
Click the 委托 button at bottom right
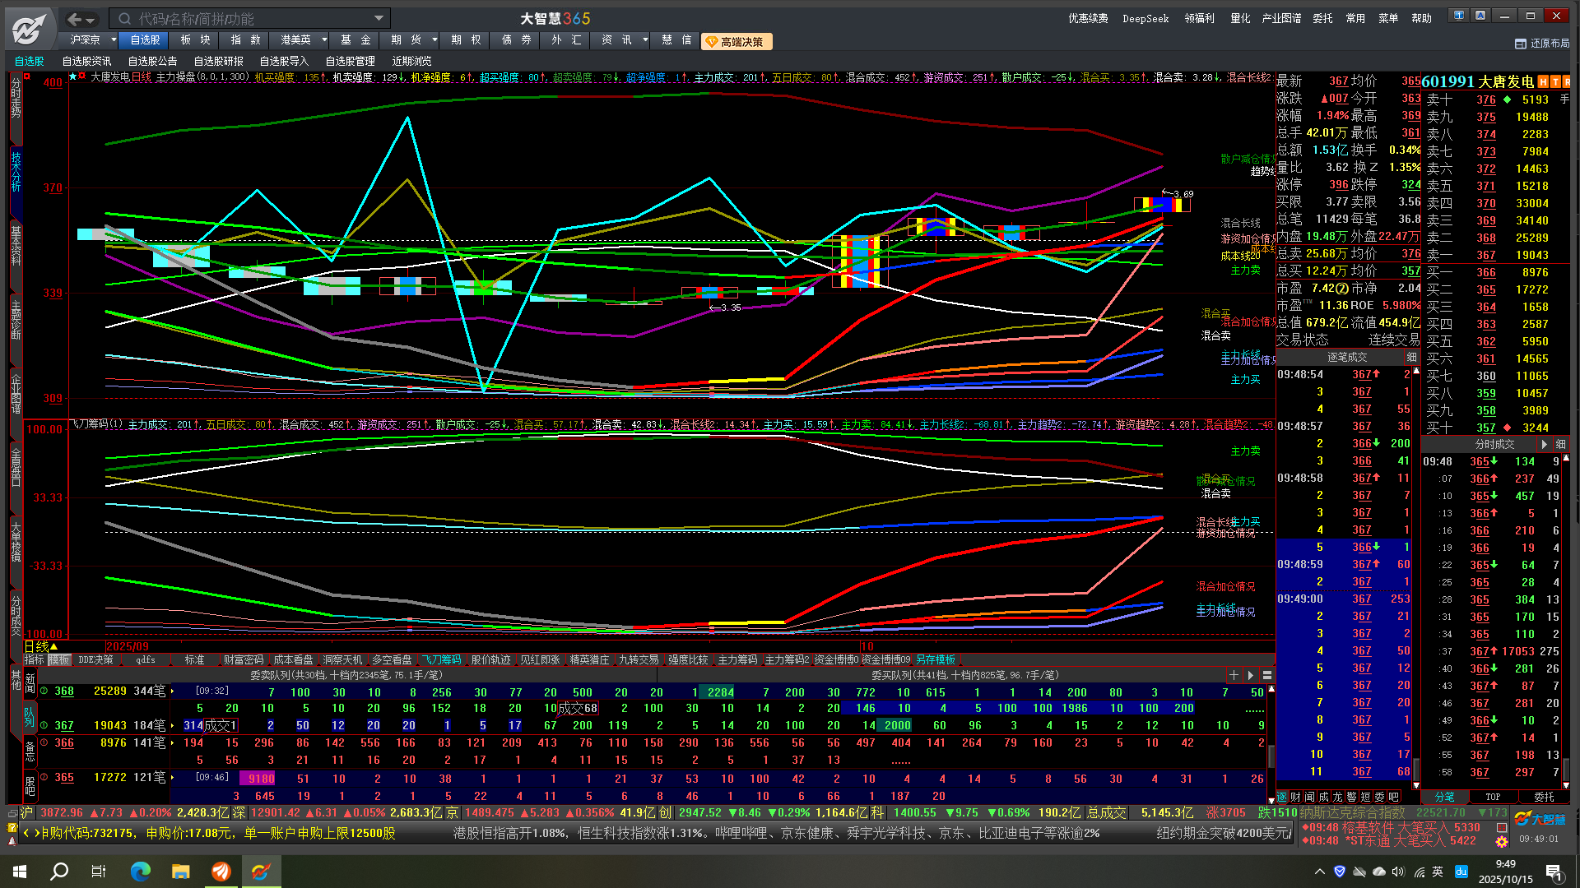pos(1544,797)
